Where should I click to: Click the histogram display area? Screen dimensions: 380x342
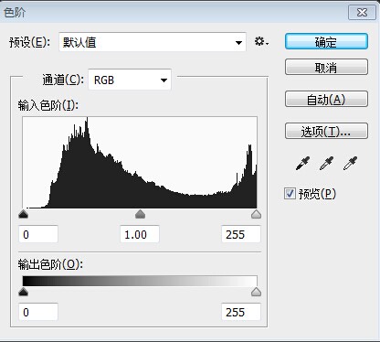pyautogui.click(x=140, y=163)
